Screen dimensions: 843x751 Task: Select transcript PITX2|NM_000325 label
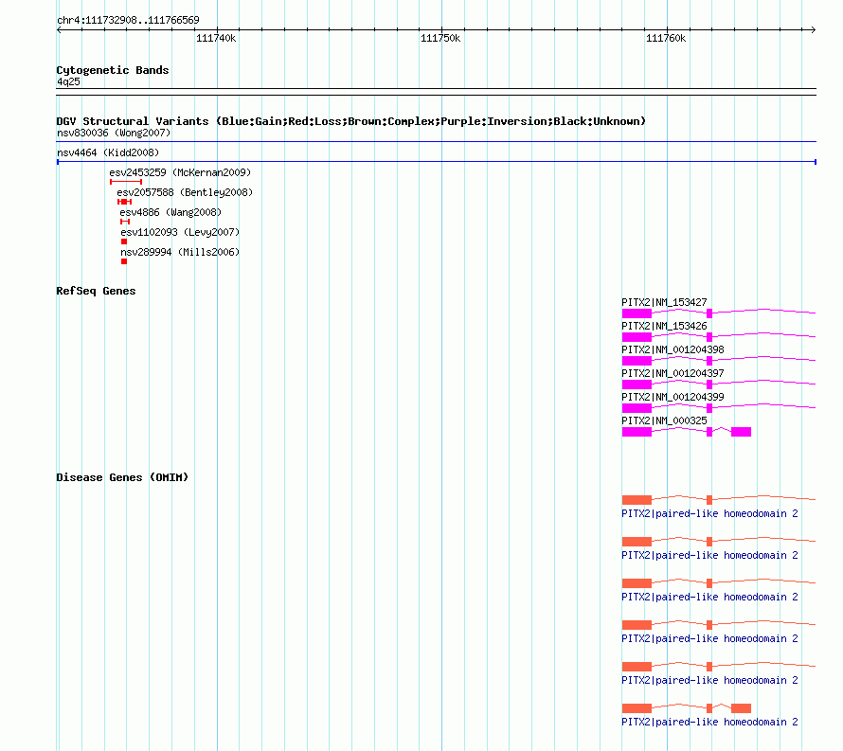coord(664,420)
